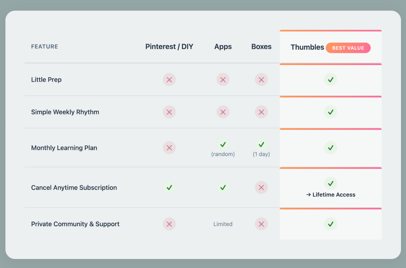Click Boxes red X for Private Community & Support
406x268 pixels.
click(x=261, y=224)
